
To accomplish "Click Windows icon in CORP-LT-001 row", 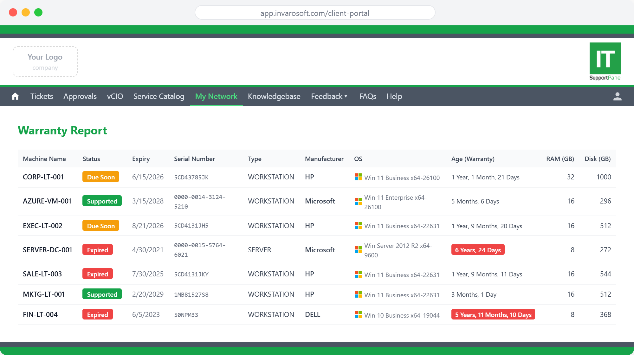I will pyautogui.click(x=358, y=177).
